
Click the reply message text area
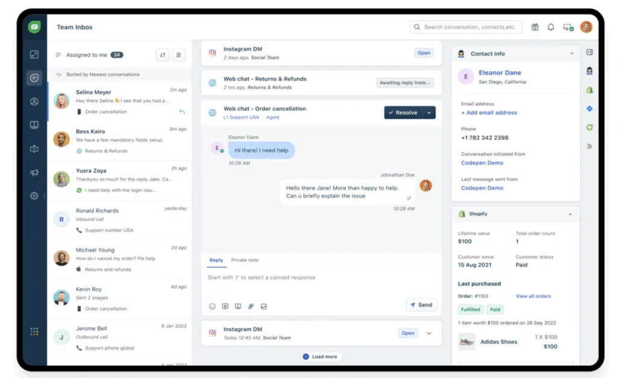pos(321,283)
